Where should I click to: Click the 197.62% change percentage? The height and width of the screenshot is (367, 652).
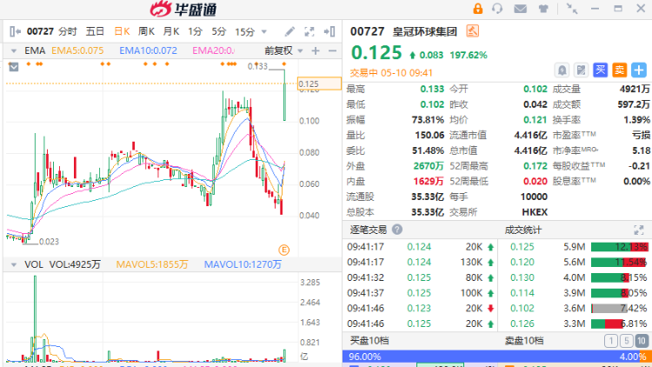(x=469, y=55)
